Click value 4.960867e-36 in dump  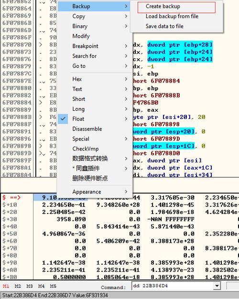(x=64, y=234)
